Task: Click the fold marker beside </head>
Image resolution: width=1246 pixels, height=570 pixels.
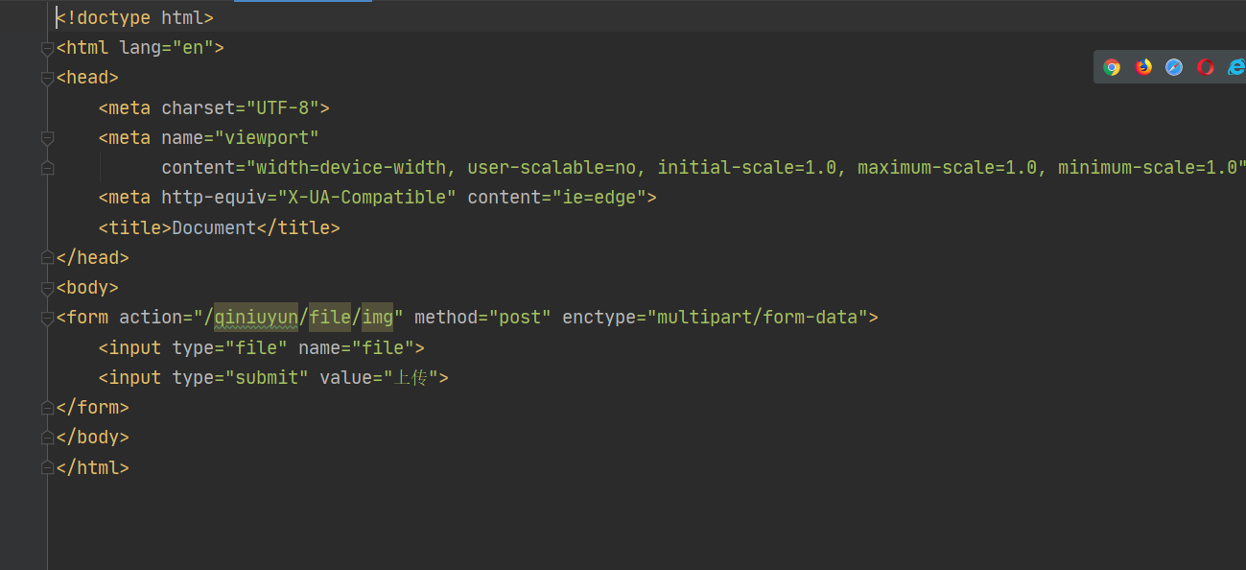Action: [x=46, y=256]
